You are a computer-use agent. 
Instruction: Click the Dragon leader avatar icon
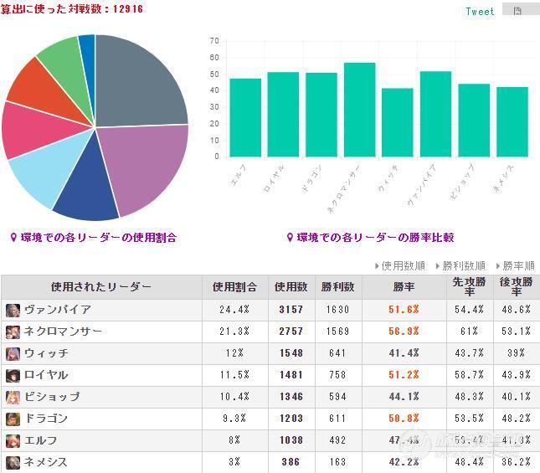pos(13,419)
